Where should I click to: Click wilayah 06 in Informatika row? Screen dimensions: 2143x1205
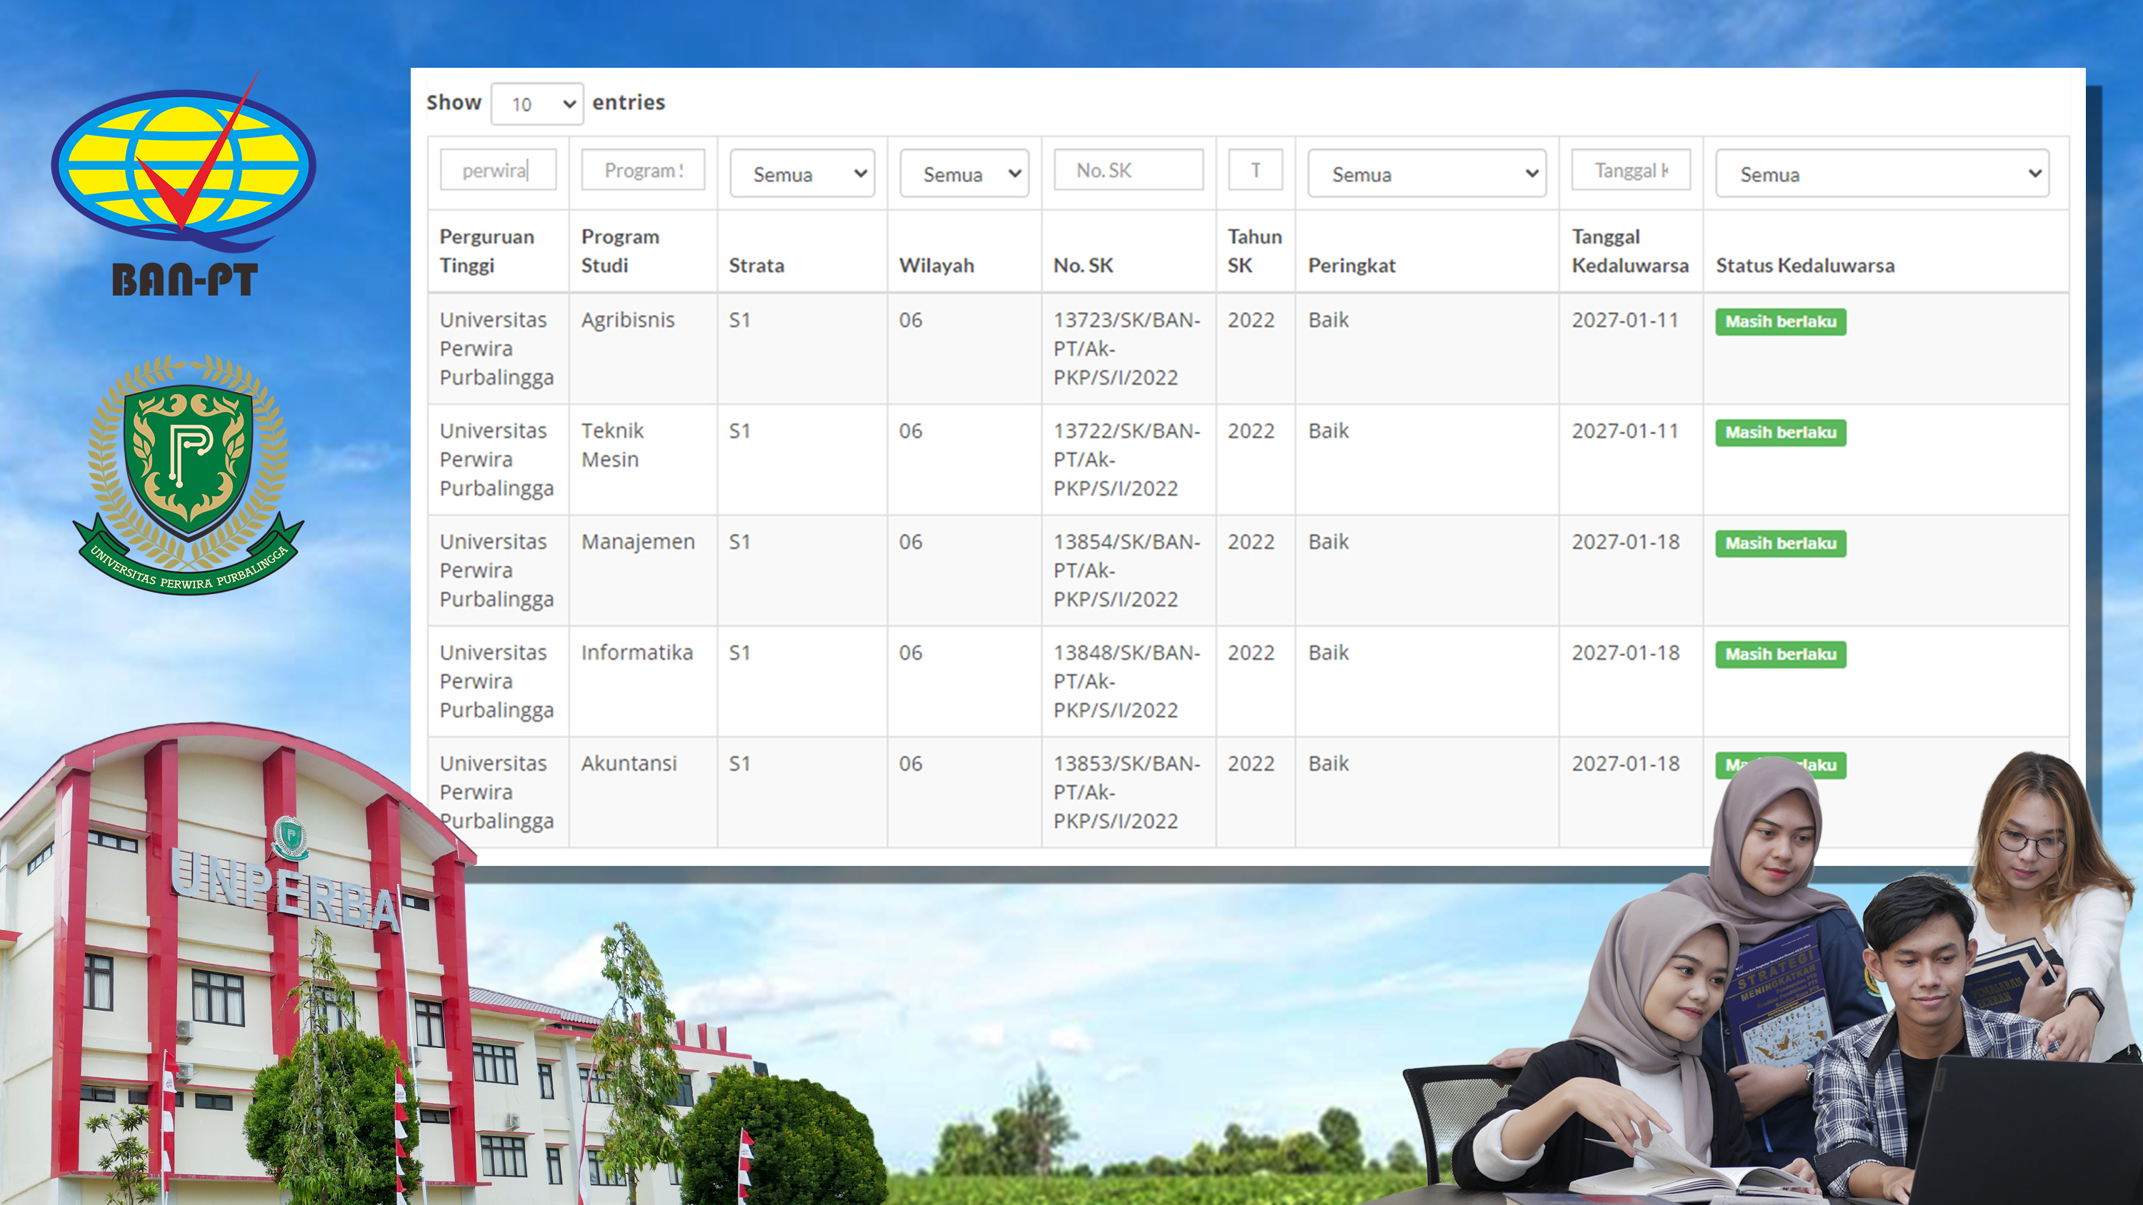tap(910, 652)
